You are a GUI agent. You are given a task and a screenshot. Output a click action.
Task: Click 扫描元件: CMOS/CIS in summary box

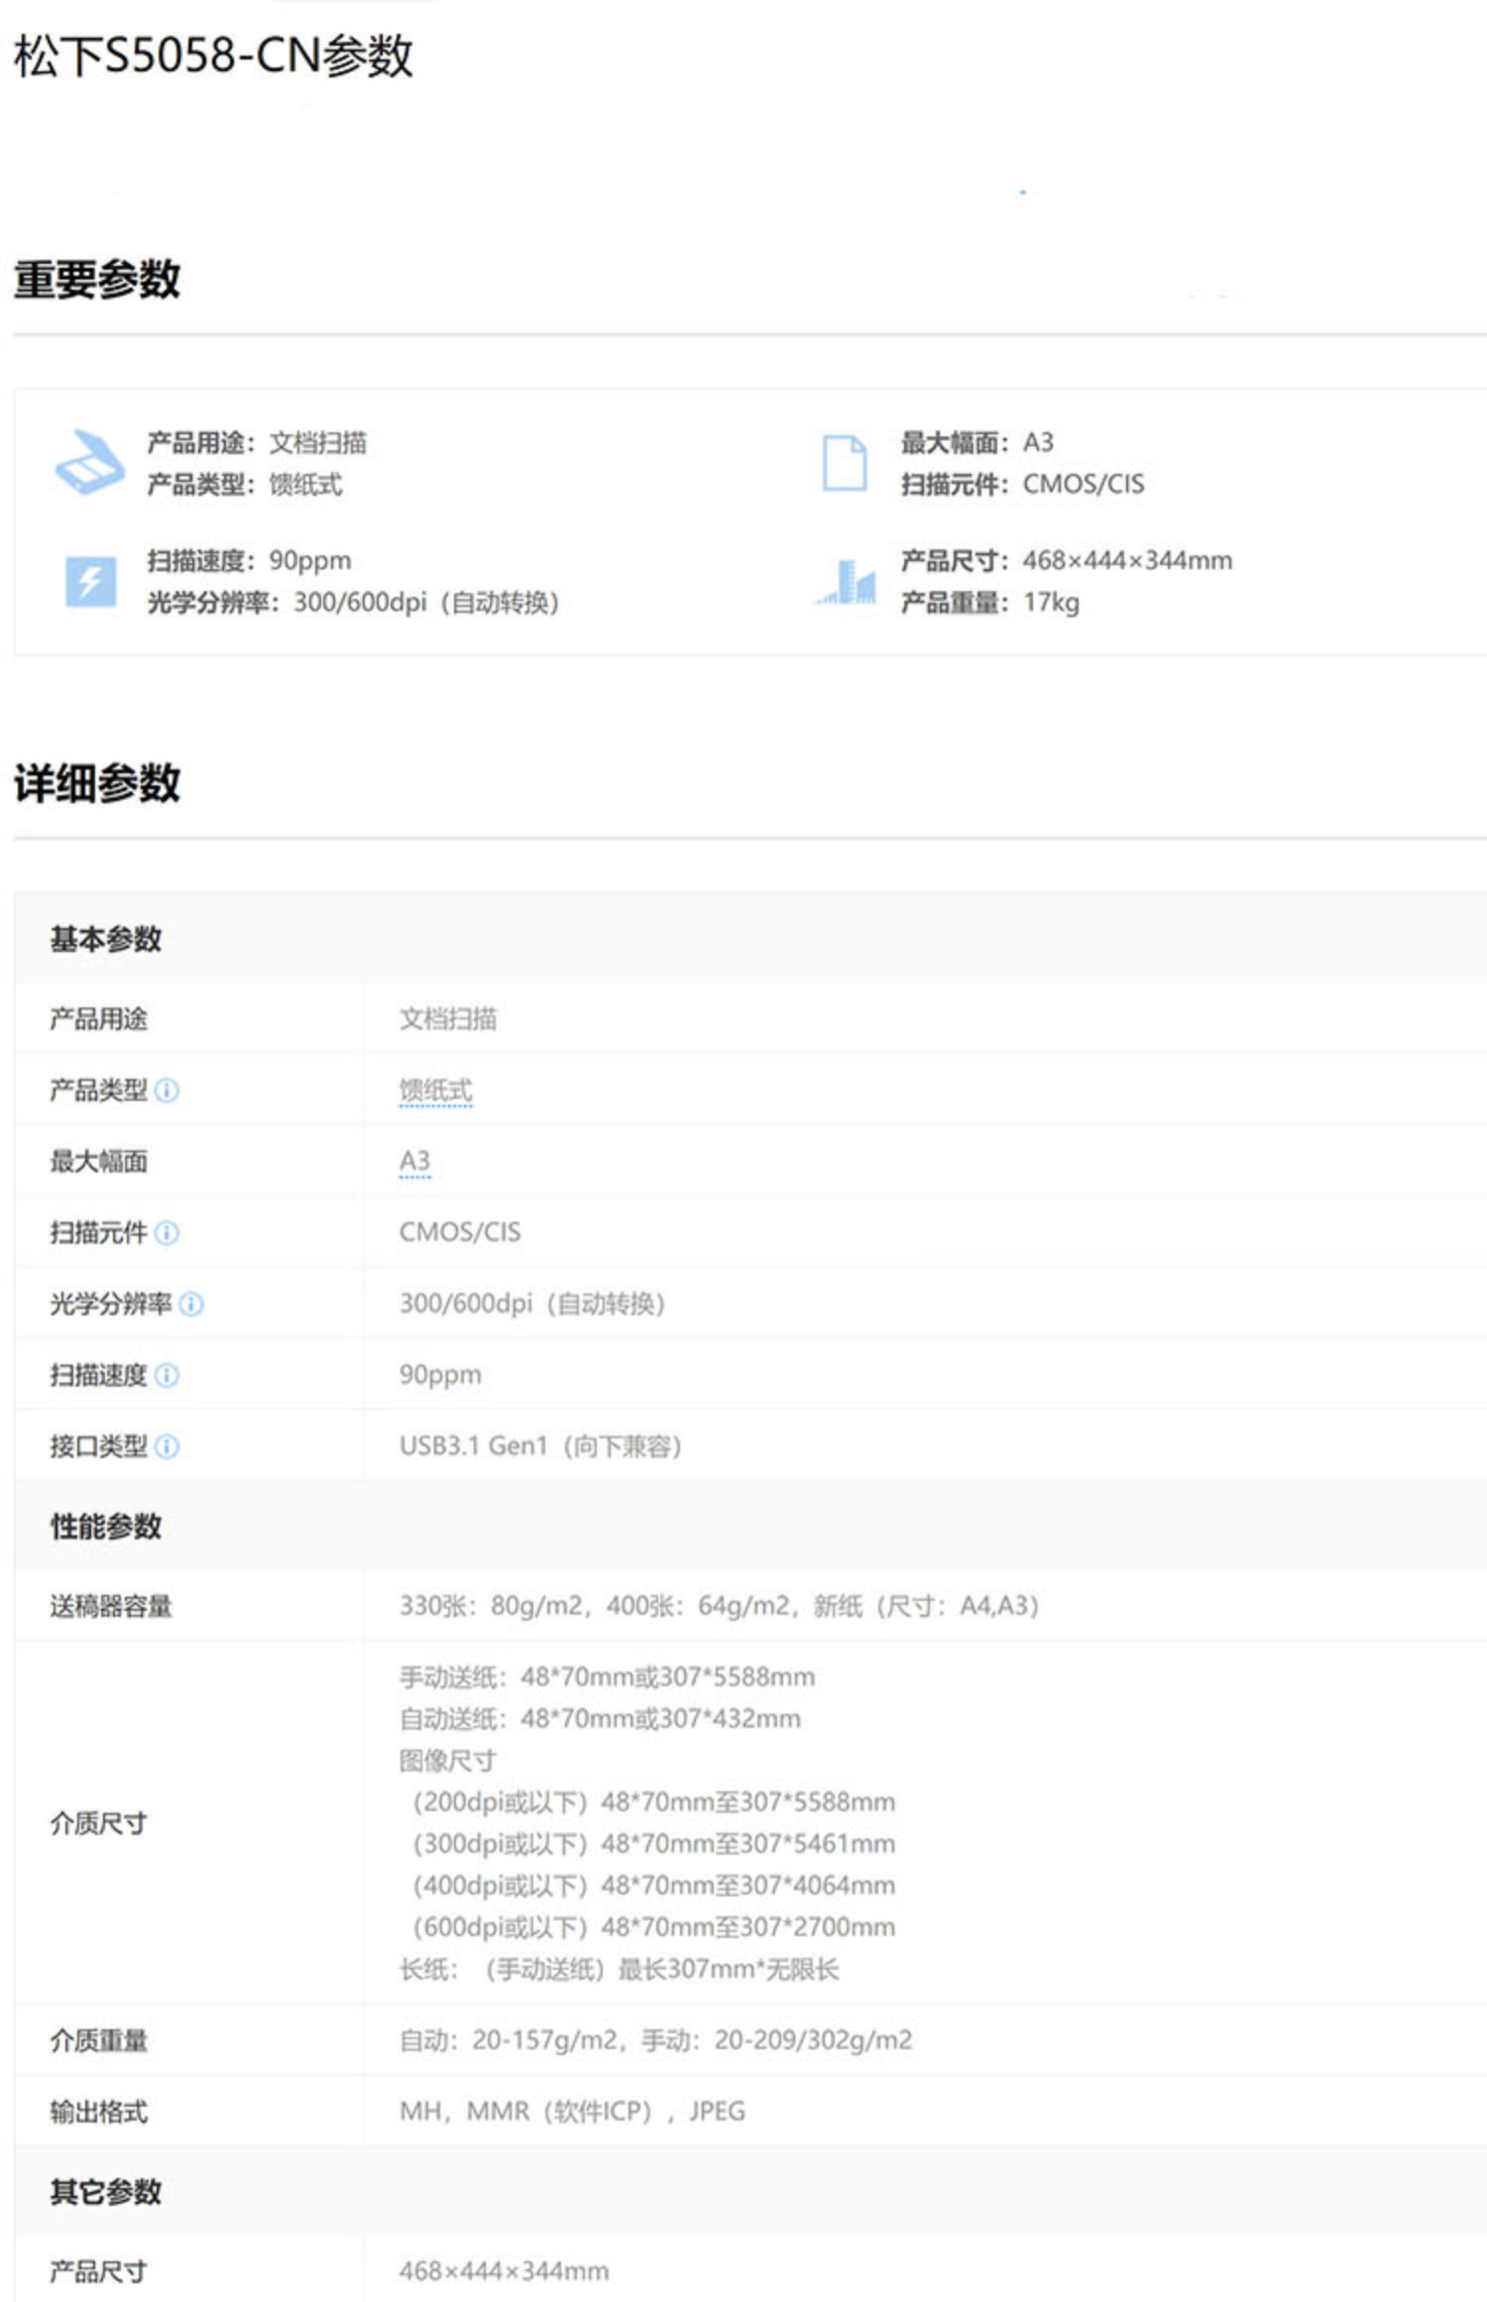tap(1022, 484)
